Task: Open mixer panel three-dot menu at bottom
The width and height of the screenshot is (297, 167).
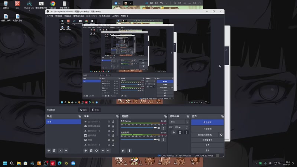Action: (129, 151)
